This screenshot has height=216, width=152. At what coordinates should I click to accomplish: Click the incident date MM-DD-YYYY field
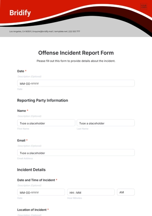tap(41, 192)
